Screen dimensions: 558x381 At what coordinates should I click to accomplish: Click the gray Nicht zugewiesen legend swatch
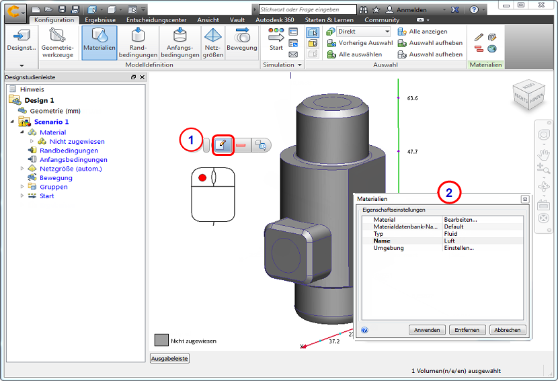click(161, 340)
